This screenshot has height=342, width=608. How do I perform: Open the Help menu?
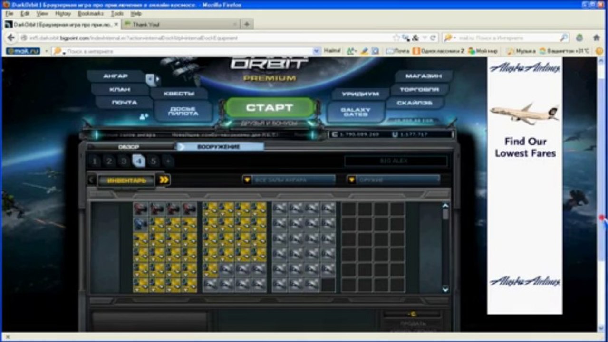point(136,14)
